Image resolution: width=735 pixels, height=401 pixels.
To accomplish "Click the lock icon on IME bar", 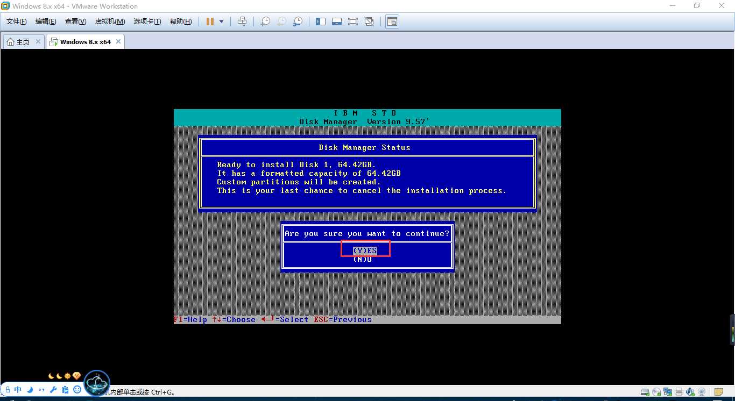I will click(x=8, y=390).
